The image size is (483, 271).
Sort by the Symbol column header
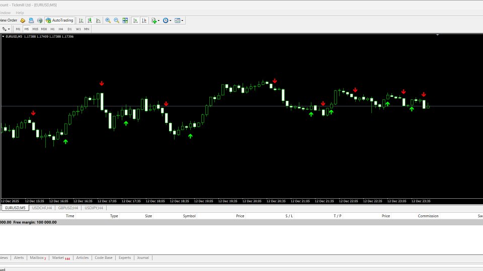point(189,216)
